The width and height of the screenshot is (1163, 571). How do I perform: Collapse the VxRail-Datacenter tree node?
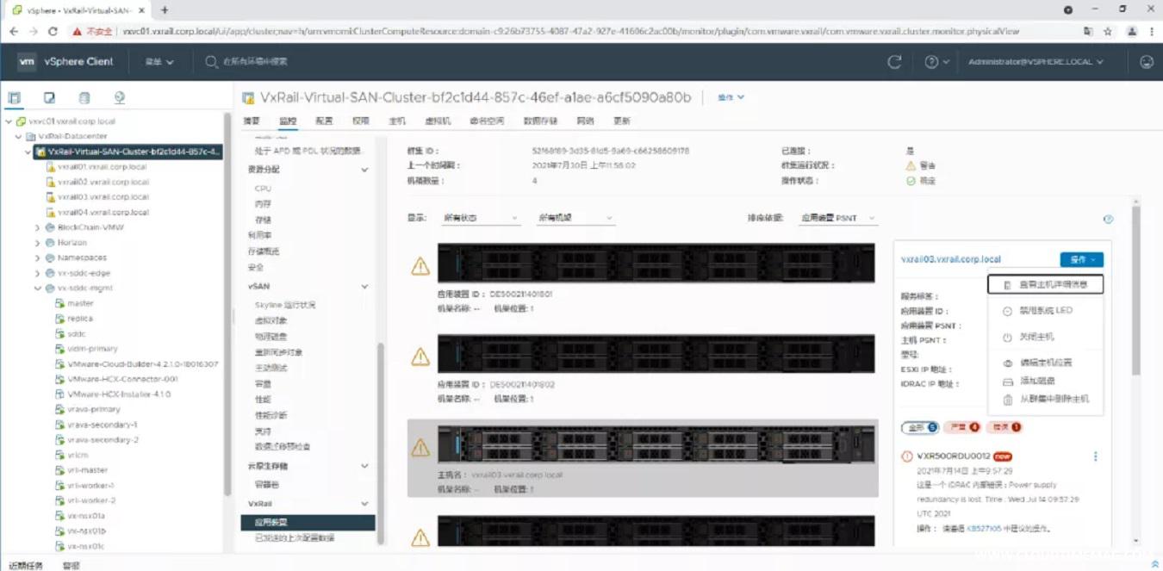click(x=19, y=136)
